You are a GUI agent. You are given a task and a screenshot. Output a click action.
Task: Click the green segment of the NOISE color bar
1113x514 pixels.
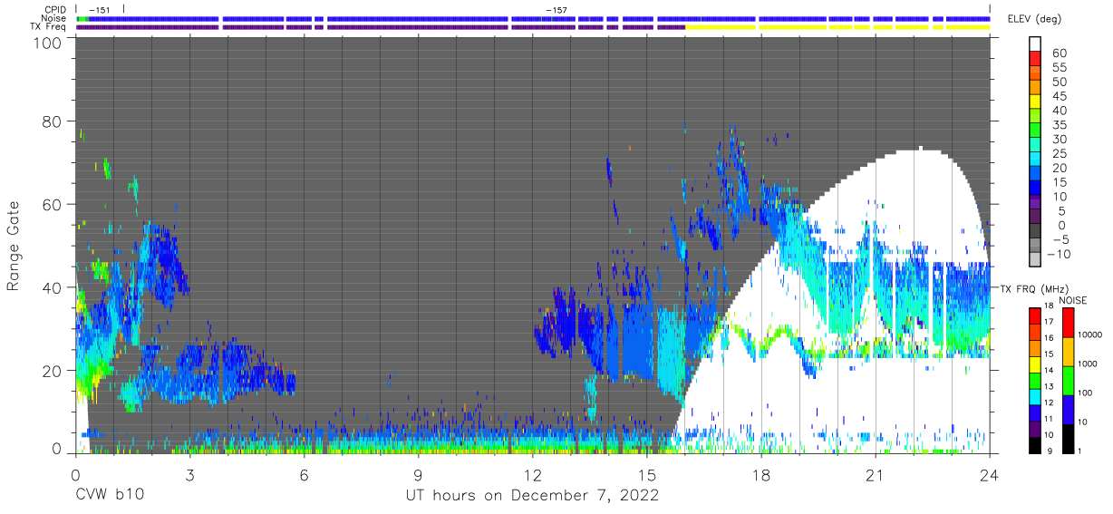[1068, 381]
